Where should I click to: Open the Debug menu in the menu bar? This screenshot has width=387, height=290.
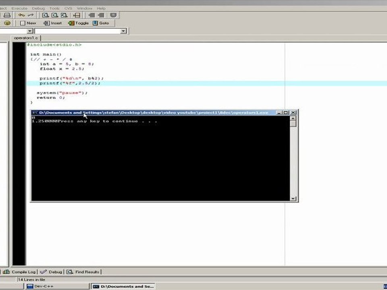point(39,8)
